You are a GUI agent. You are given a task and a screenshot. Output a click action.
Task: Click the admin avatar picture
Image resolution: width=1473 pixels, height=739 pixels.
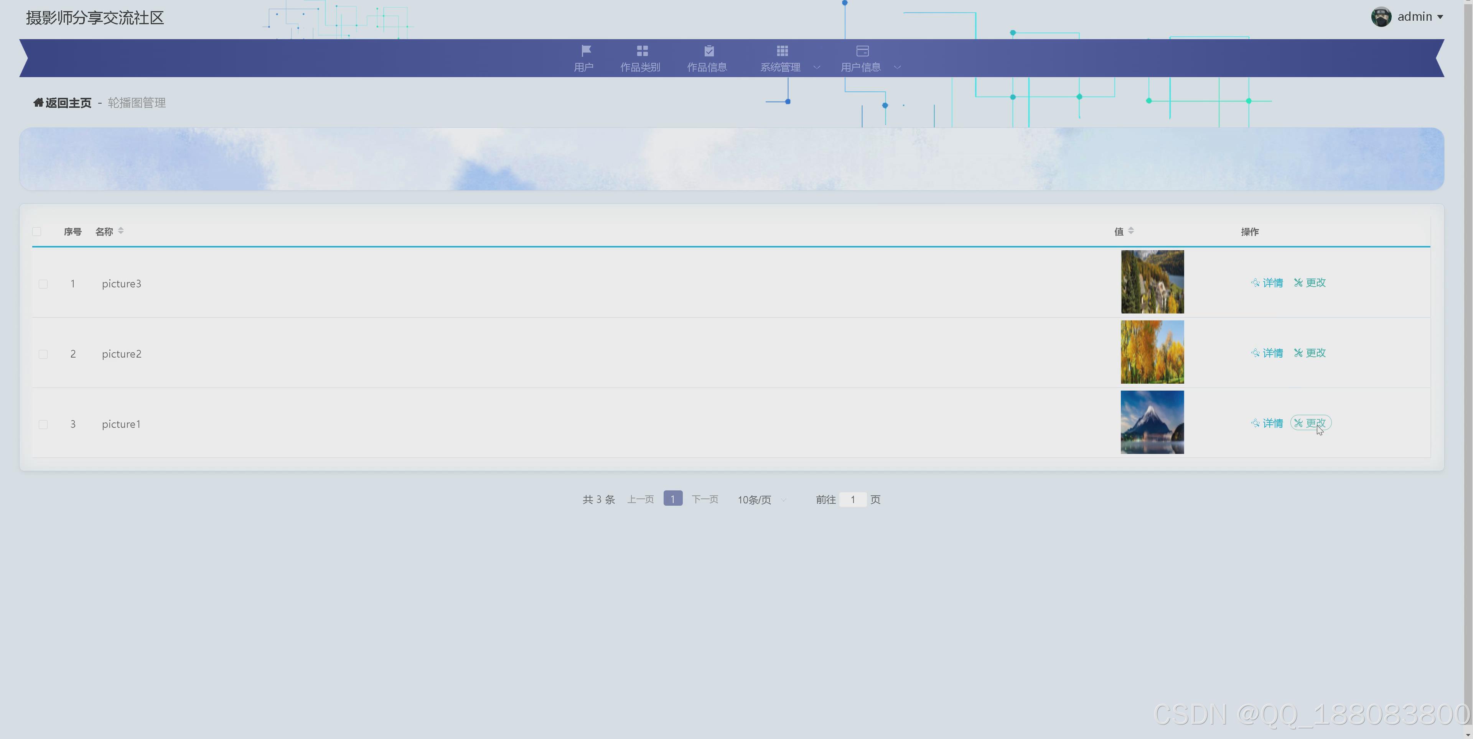pos(1381,16)
